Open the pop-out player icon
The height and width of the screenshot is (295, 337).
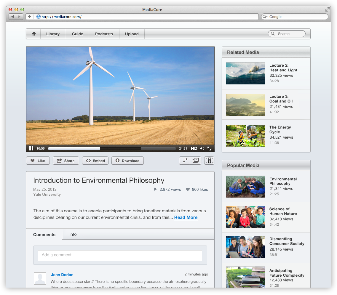pyautogui.click(x=196, y=161)
